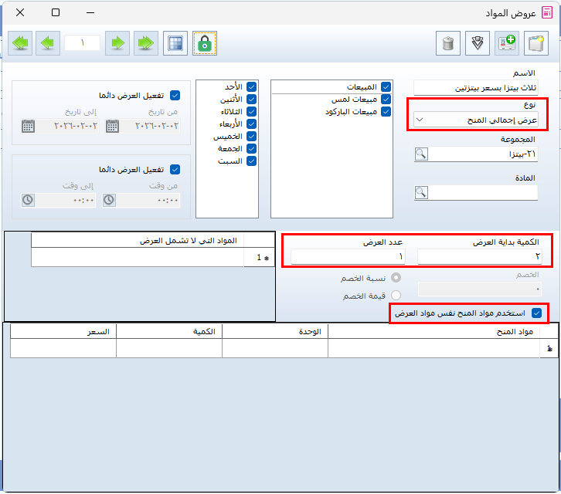Open the grid table view icon
The height and width of the screenshot is (494, 561).
click(176, 43)
